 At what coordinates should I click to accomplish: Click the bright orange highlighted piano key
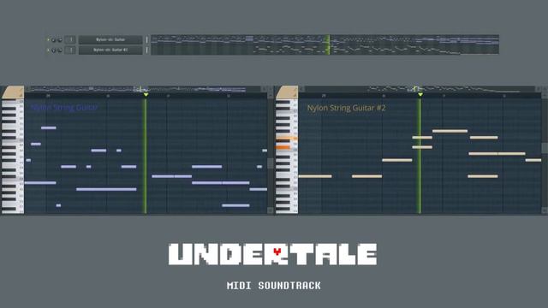[x=283, y=147]
